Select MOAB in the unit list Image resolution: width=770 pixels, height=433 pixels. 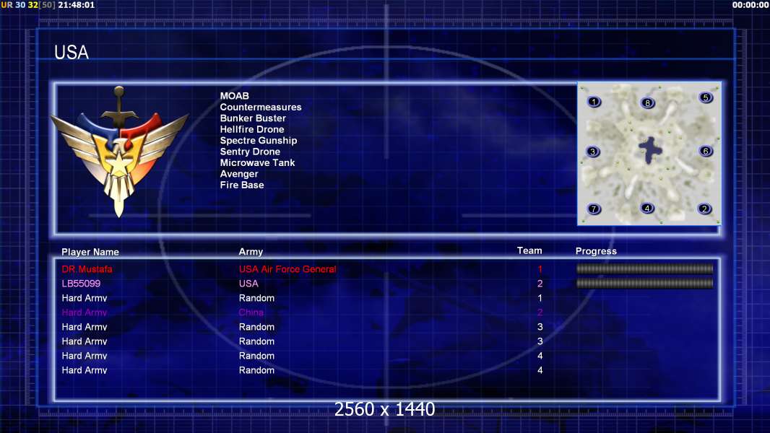tap(234, 96)
